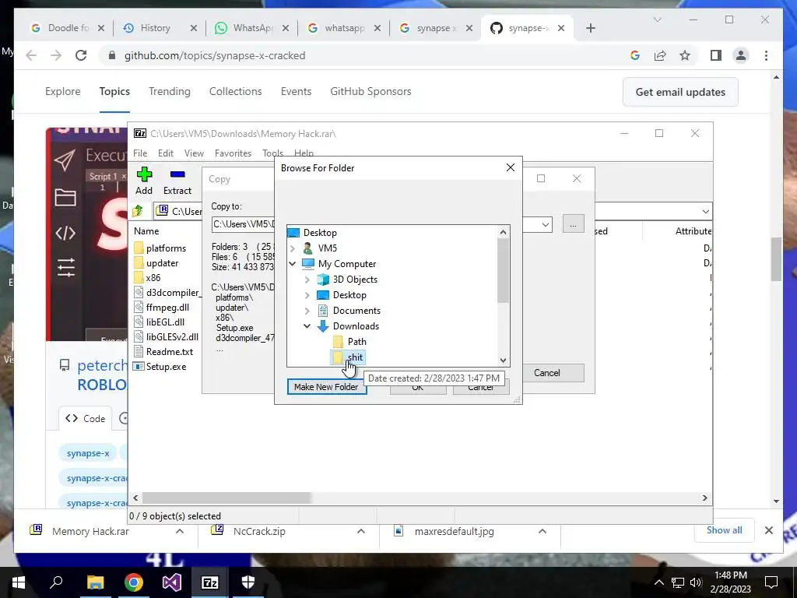Click Get email updates button
The image size is (797, 598).
[680, 92]
